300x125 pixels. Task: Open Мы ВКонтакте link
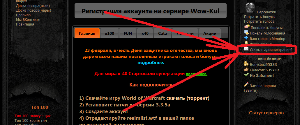[x=28, y=20]
